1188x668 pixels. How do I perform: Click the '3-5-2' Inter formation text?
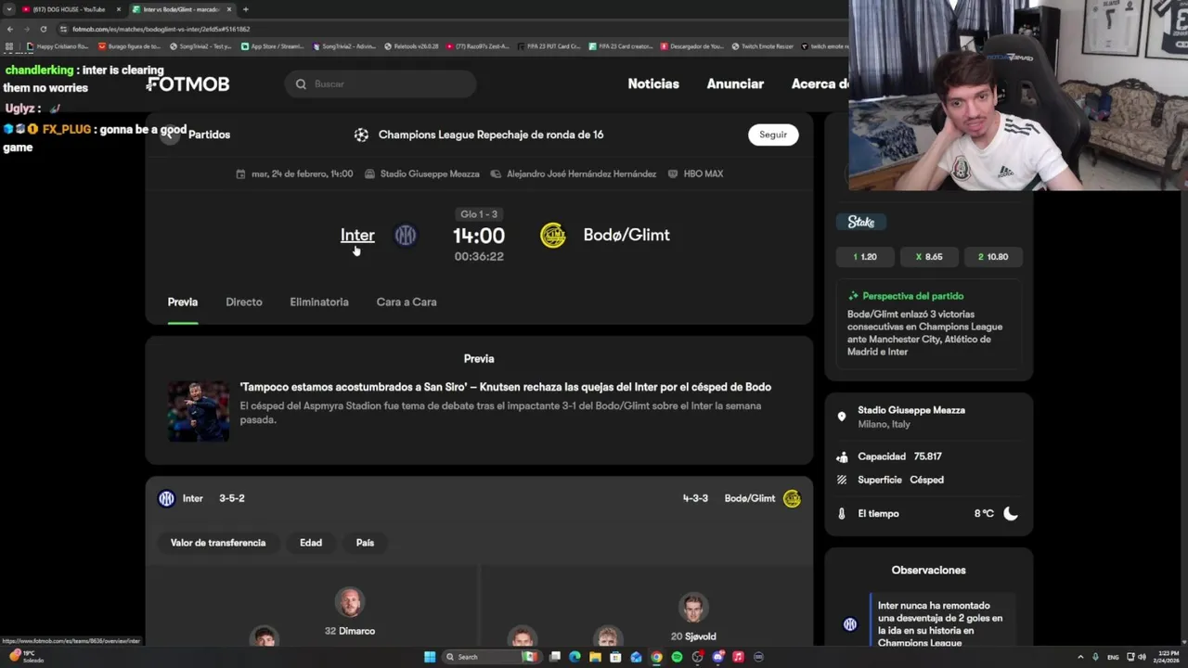(232, 498)
